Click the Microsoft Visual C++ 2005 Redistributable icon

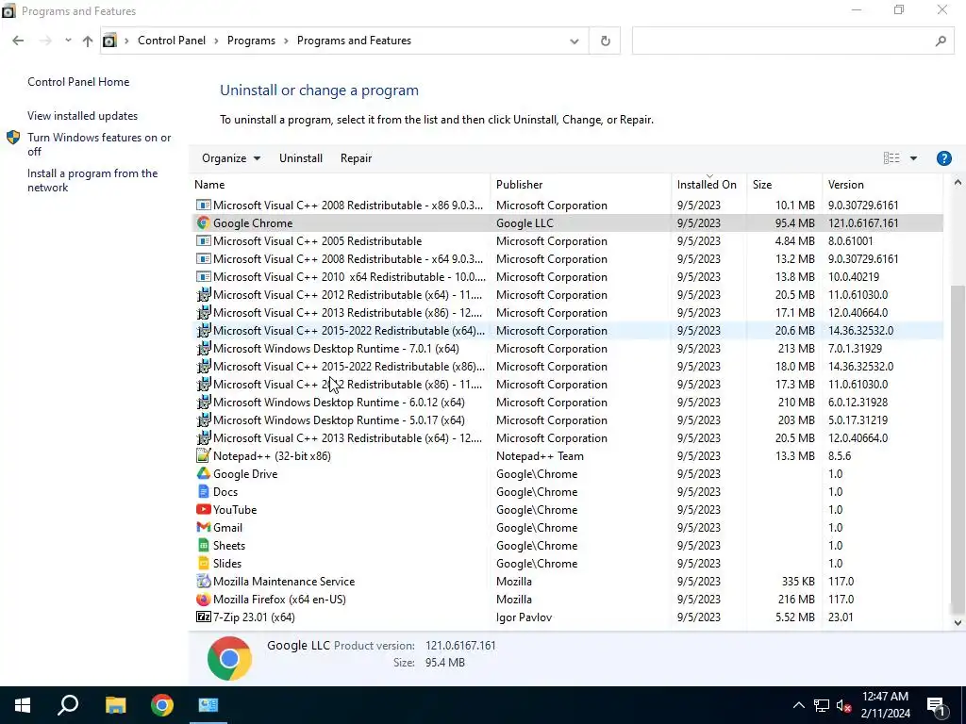pos(203,240)
